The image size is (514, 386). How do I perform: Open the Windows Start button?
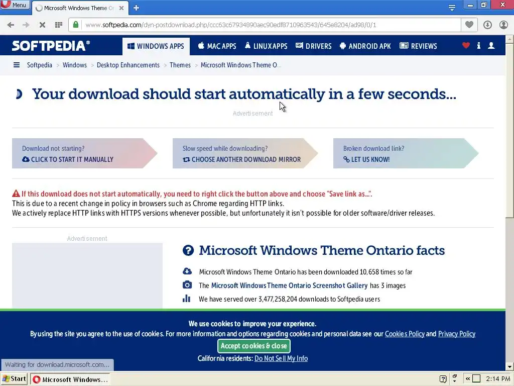[14, 379]
